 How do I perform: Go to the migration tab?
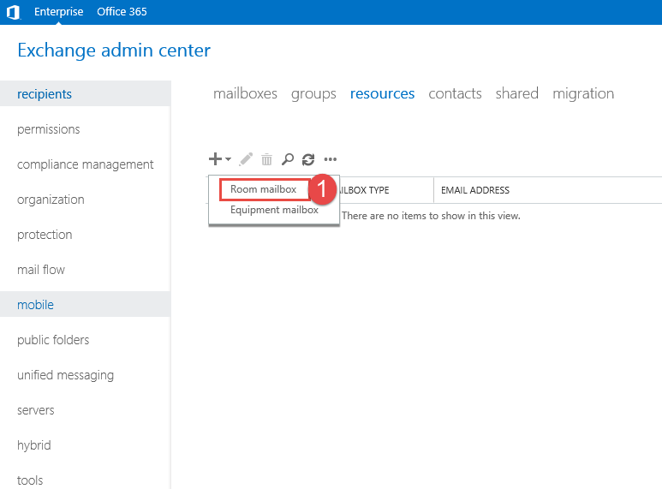click(583, 93)
